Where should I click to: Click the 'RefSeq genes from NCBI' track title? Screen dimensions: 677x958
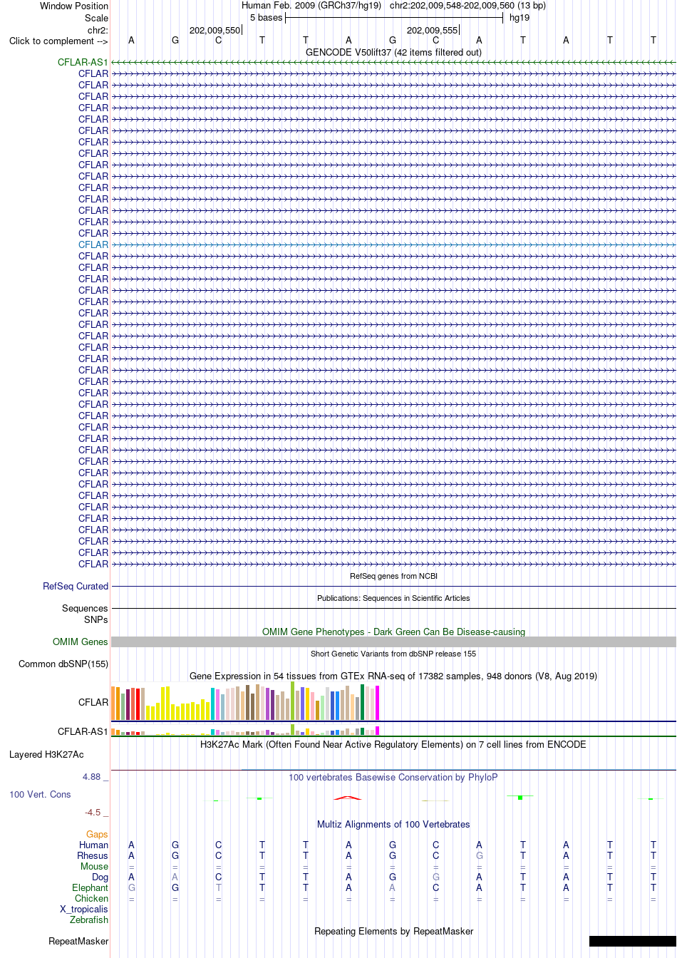(x=393, y=576)
